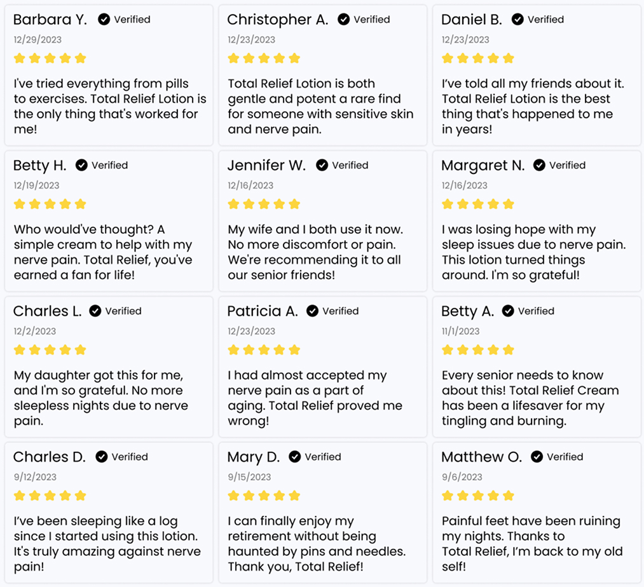Image resolution: width=644 pixels, height=587 pixels.
Task: Open reviewer name Matthew O.
Action: point(481,457)
